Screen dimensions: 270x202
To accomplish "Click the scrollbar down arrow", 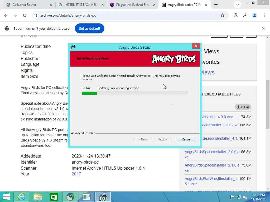I will coord(268,189).
